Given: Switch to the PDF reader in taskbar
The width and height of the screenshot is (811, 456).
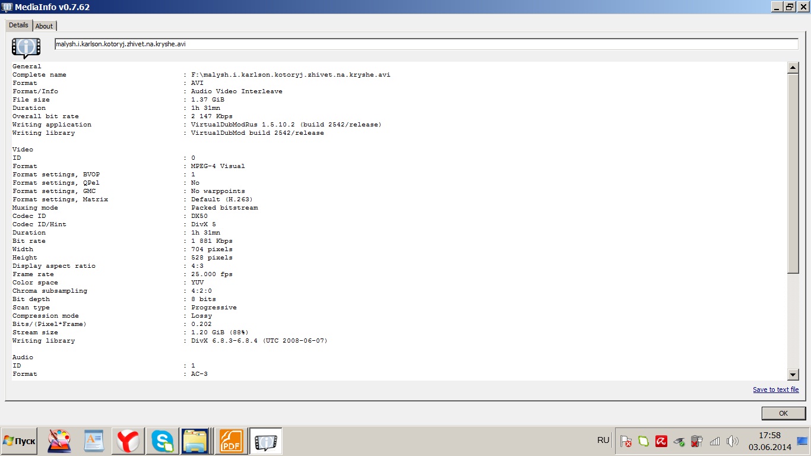Looking at the screenshot, I should coord(231,441).
